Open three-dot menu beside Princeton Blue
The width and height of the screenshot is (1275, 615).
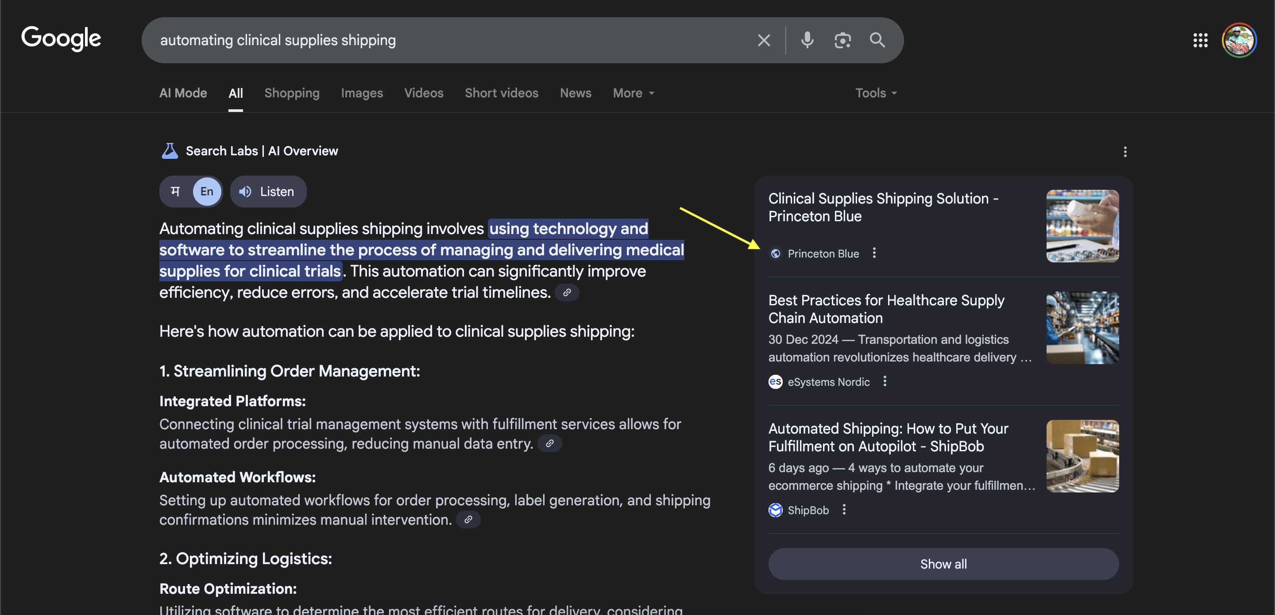pos(874,254)
